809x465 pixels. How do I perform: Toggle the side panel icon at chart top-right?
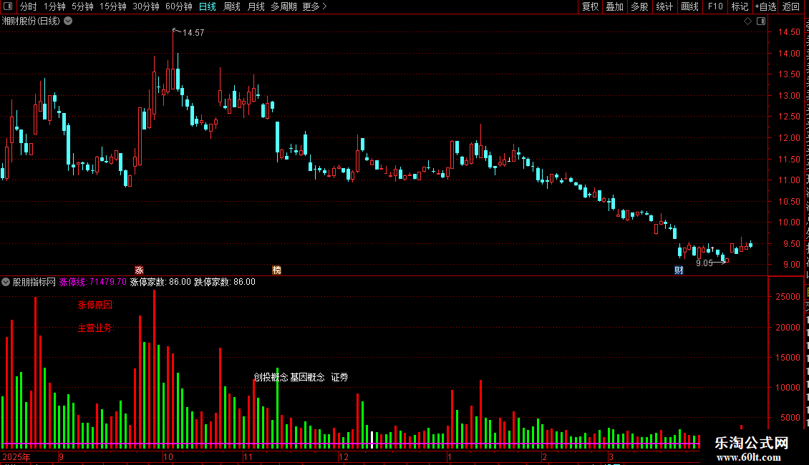click(x=761, y=21)
